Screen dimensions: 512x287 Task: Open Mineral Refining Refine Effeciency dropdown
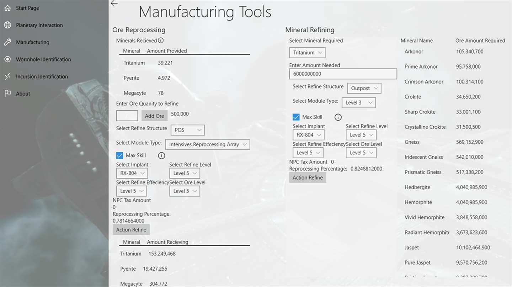(308, 153)
